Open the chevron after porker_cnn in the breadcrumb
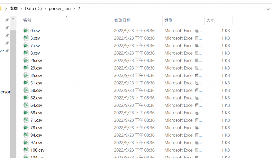 click(74, 9)
